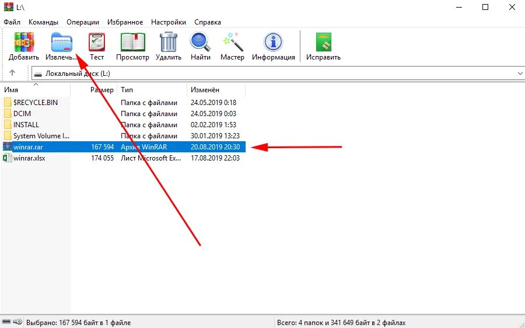Image resolution: width=525 pixels, height=328 pixels.
Task: Maximize the WinRAR window
Action: (x=485, y=7)
